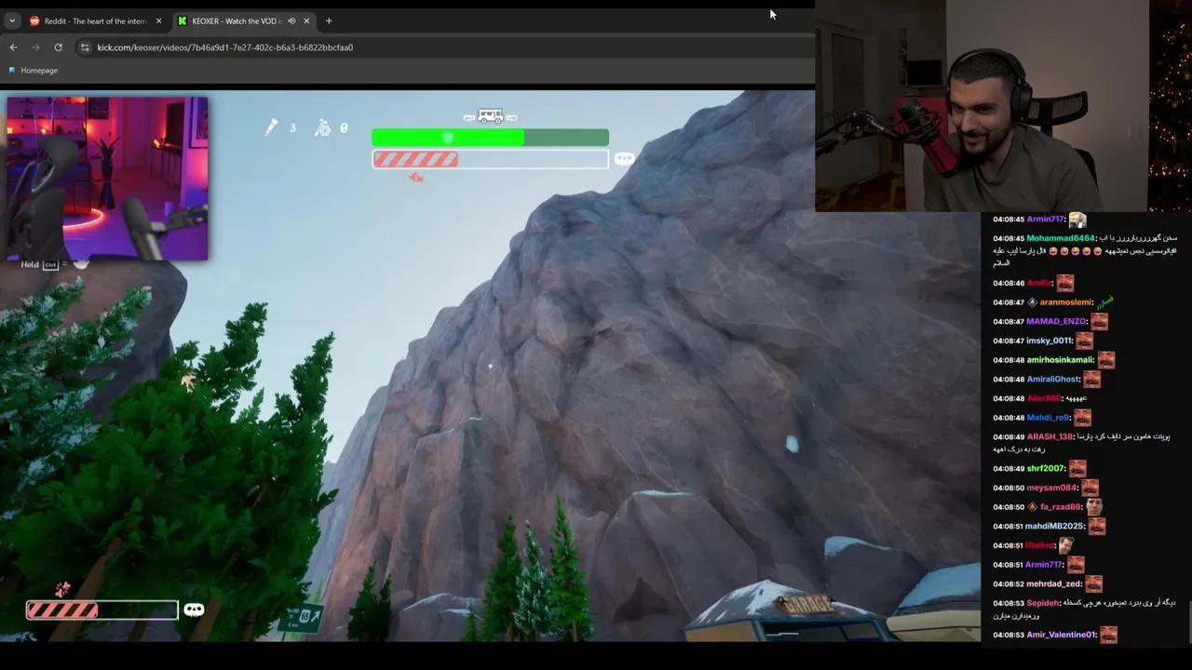Image resolution: width=1192 pixels, height=670 pixels.
Task: Click the mehrdad_zed username in chat
Action: pyautogui.click(x=1054, y=584)
